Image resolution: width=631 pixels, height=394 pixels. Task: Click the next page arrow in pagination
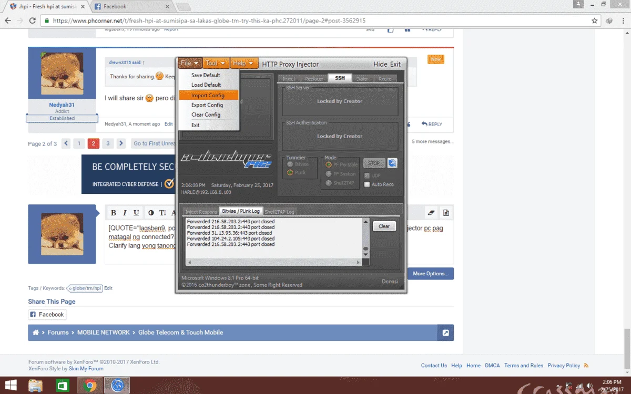click(121, 143)
